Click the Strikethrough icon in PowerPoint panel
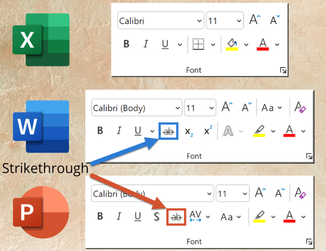326x251 pixels. [176, 216]
